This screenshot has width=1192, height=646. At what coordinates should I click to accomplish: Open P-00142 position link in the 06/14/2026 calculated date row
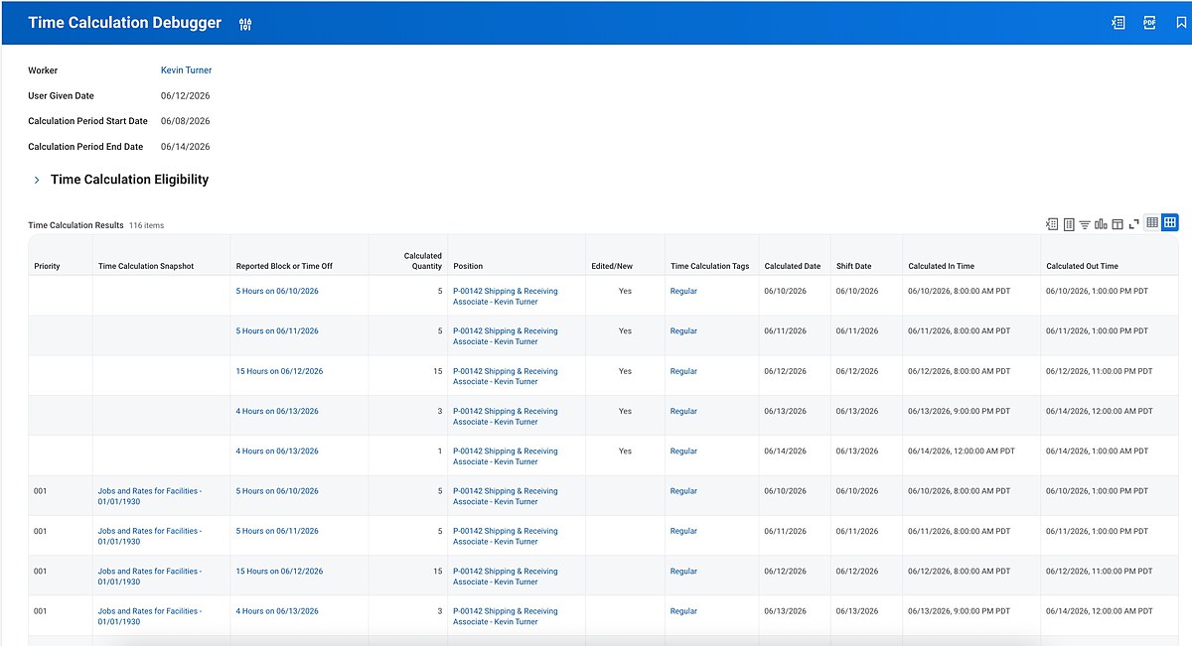coord(506,456)
